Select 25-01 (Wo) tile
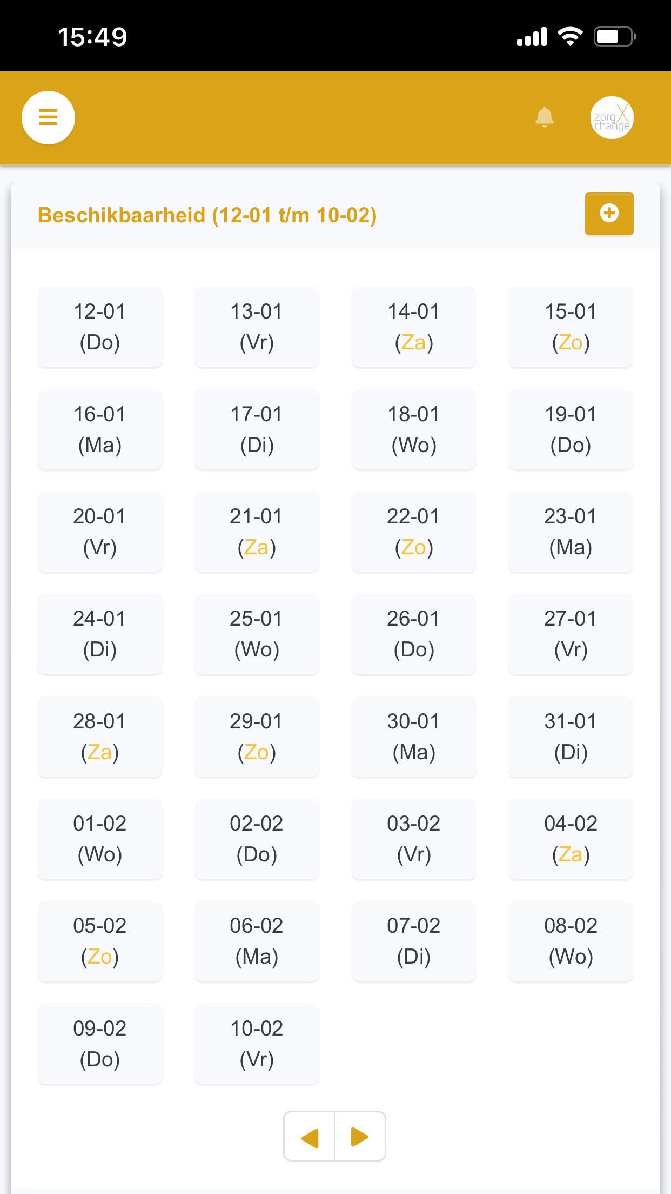The width and height of the screenshot is (671, 1194). click(257, 634)
